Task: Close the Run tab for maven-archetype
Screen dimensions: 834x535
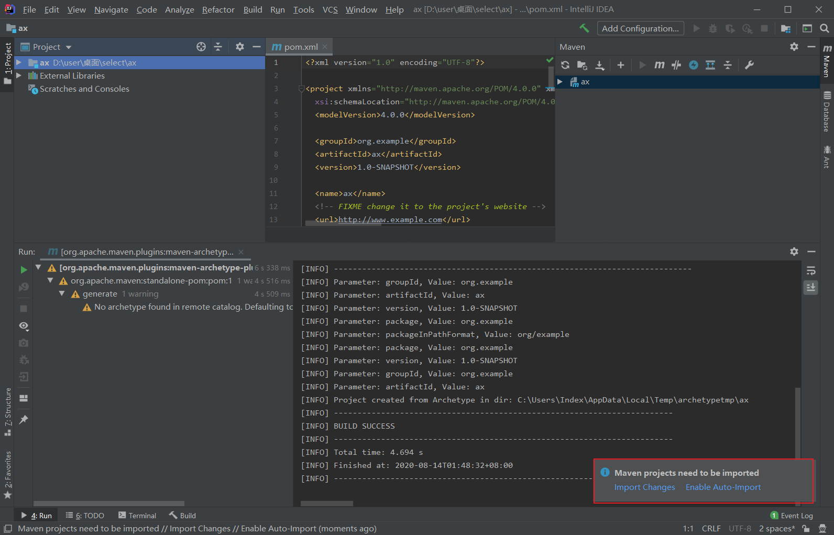Action: [241, 252]
